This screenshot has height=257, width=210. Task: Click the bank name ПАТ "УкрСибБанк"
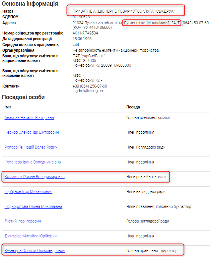pyautogui.click(x=89, y=56)
